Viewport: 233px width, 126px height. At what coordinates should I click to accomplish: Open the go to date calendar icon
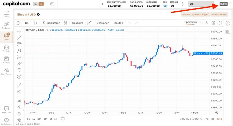pos(63,119)
